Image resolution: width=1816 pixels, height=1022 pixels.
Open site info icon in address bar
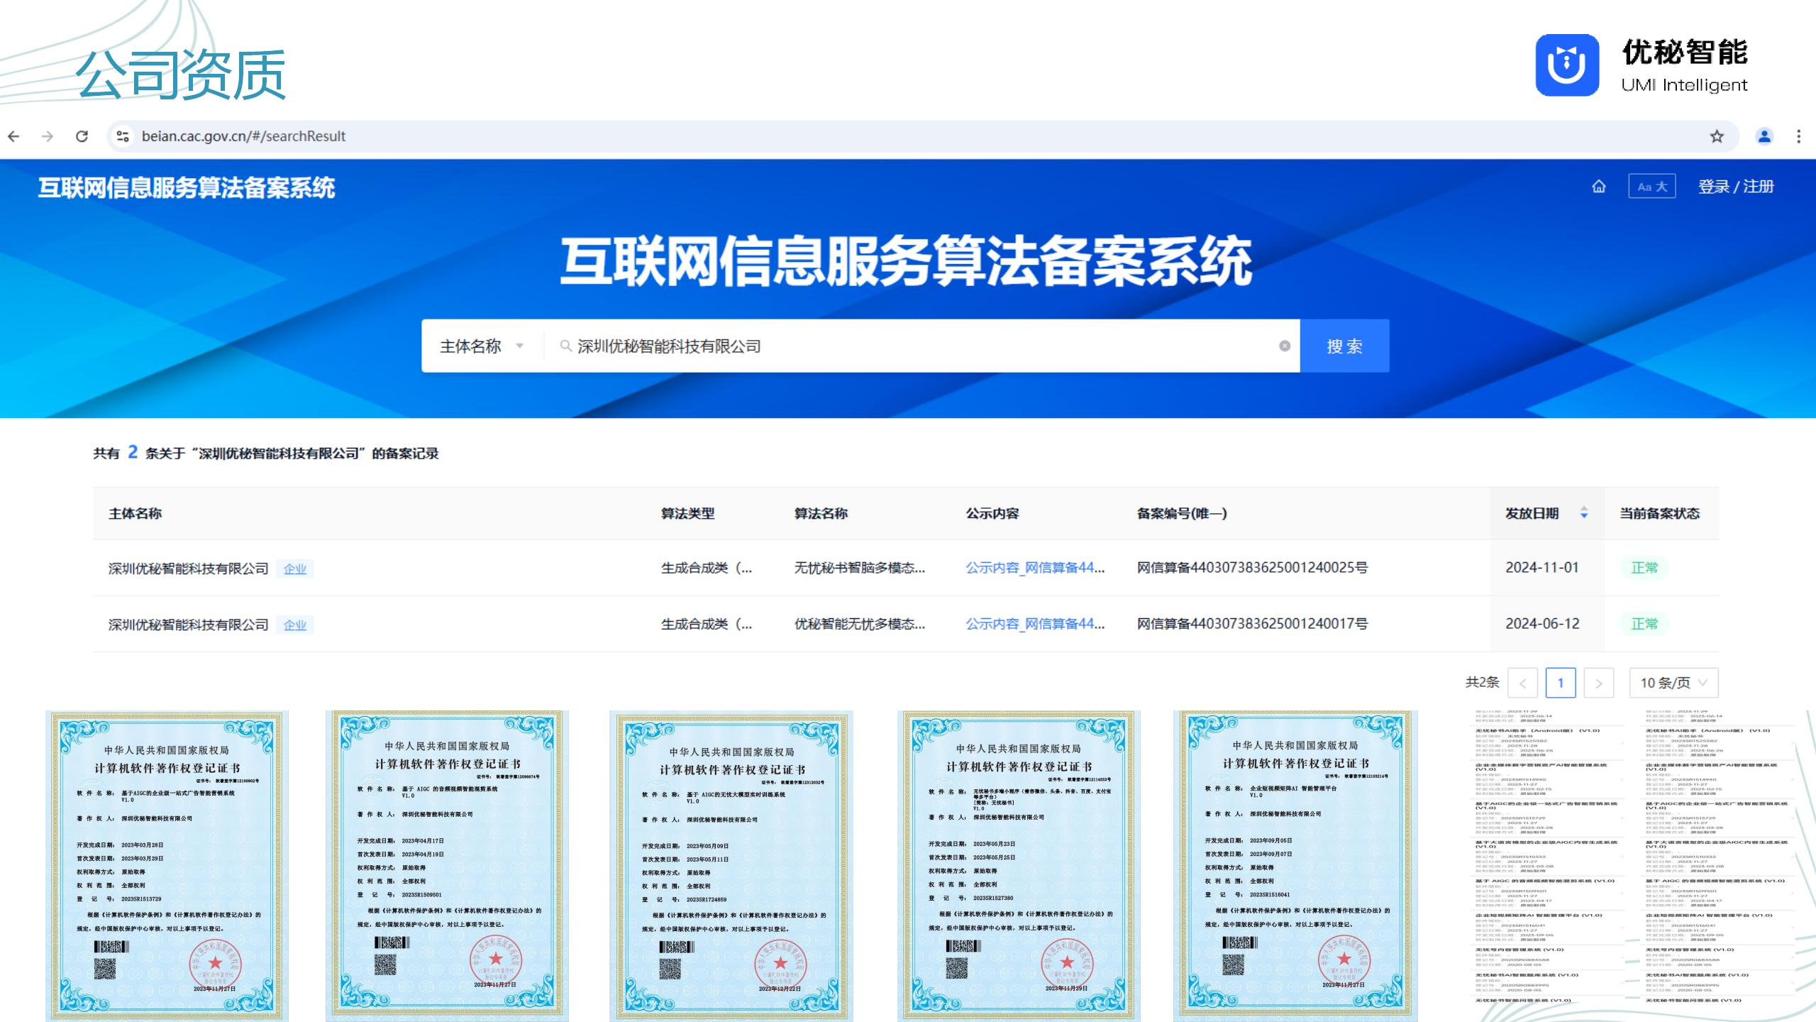pos(123,136)
